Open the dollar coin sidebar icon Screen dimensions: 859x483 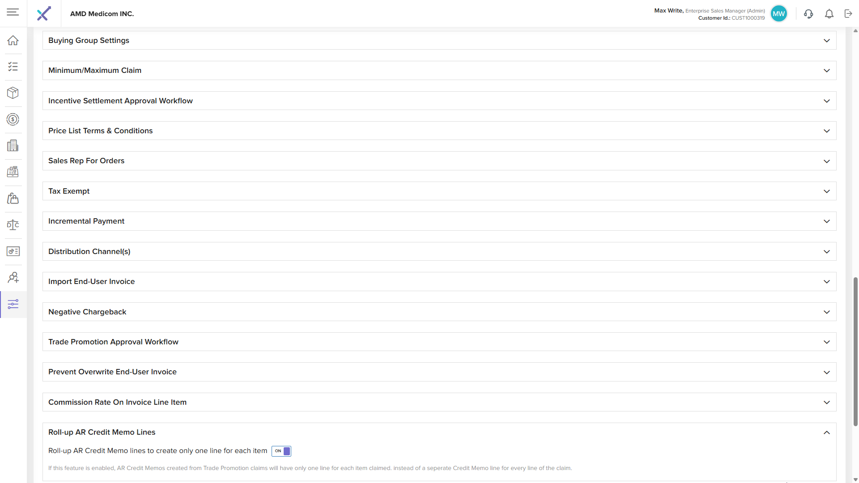point(13,119)
